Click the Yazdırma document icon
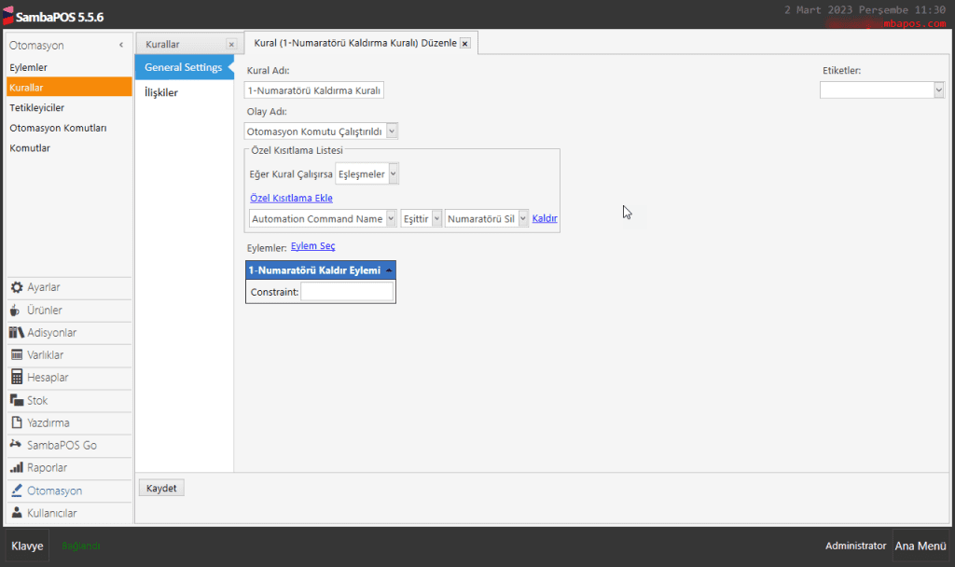 (x=17, y=422)
